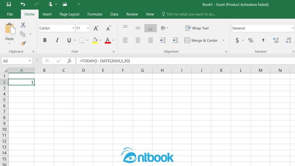Activate the Format Painter brush
This screenshot has height=166, width=295.
[23, 44]
